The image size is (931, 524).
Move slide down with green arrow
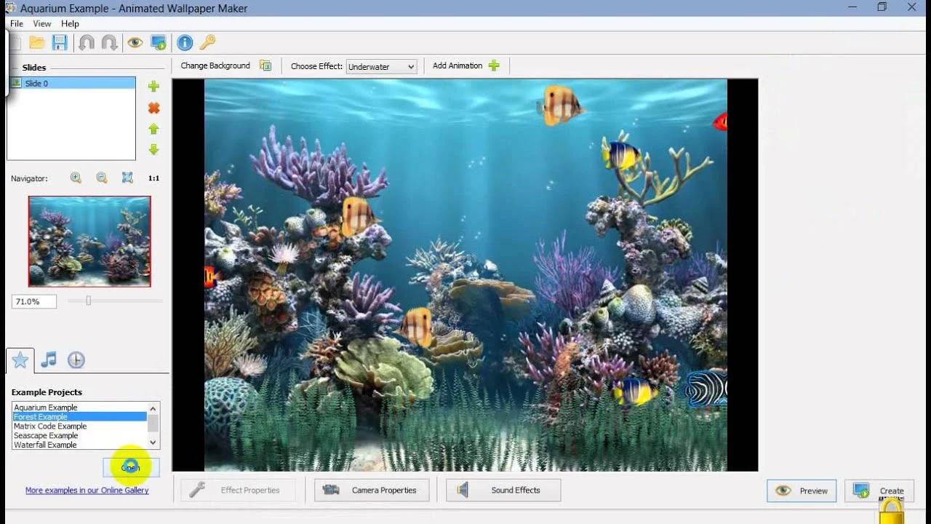tap(153, 150)
